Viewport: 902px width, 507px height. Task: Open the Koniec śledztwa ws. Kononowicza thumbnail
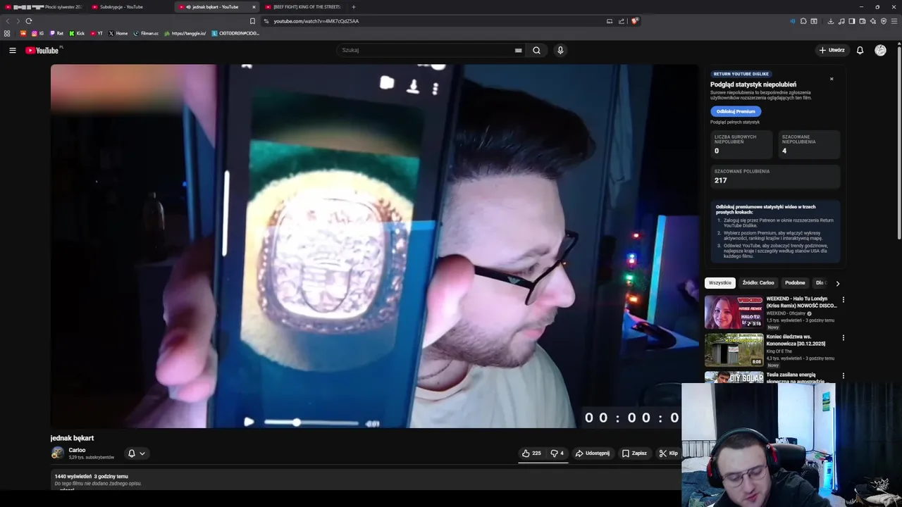point(734,350)
